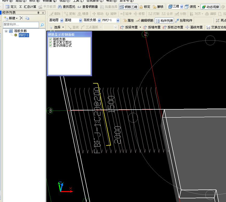226x202 pixels.
Task: Open the 视图 view menu
Action: [x=65, y=1]
